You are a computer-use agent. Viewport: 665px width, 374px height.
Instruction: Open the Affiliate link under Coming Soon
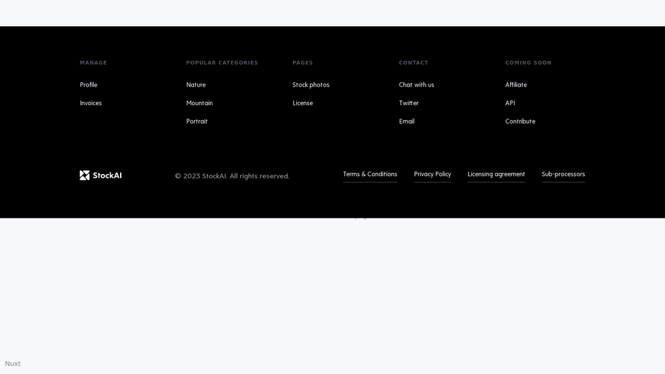[516, 85]
